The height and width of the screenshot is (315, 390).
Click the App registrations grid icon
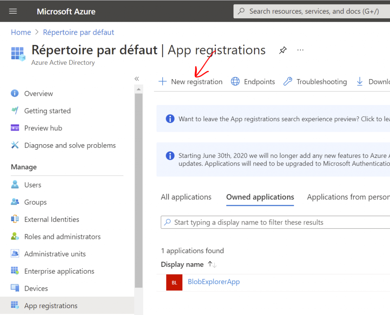(15, 305)
